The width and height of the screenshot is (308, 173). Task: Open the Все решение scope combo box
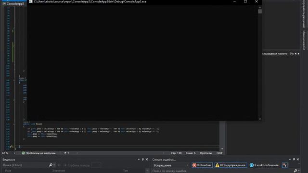coord(171,165)
